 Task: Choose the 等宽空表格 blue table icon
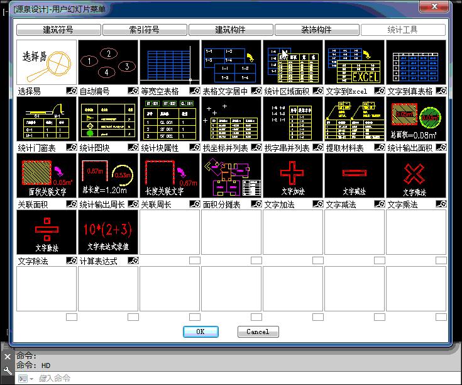tap(170, 62)
